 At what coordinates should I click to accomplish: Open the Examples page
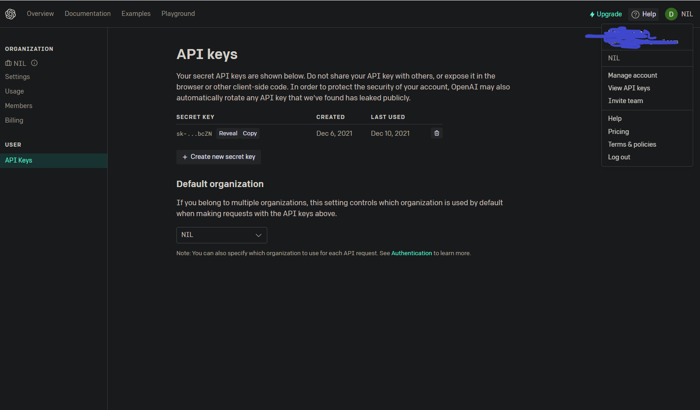pyautogui.click(x=136, y=14)
